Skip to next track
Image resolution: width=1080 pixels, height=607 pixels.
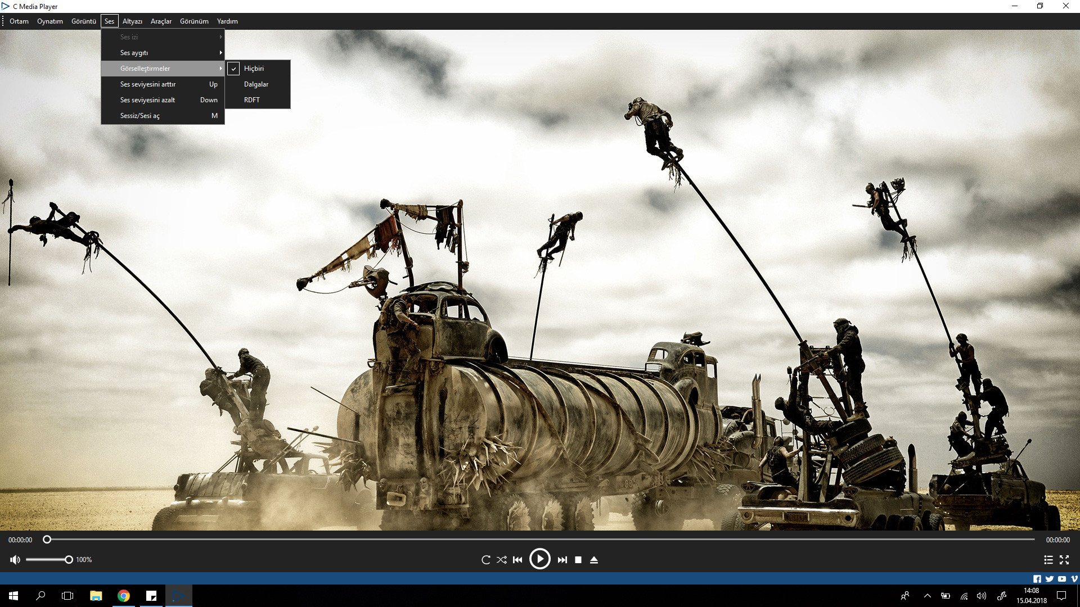562,560
